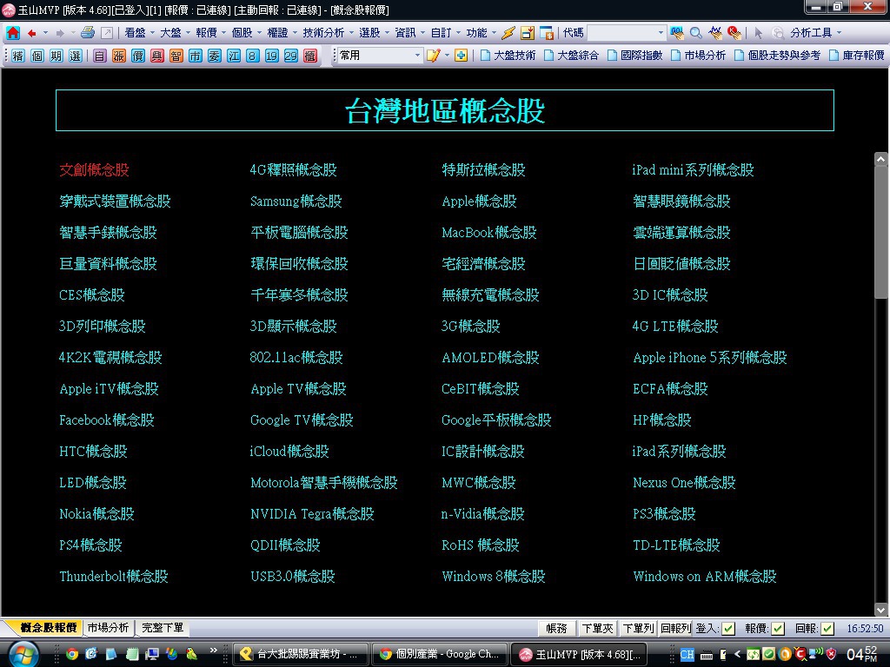
Task: Click the 江 toolbar icon
Action: 234,56
